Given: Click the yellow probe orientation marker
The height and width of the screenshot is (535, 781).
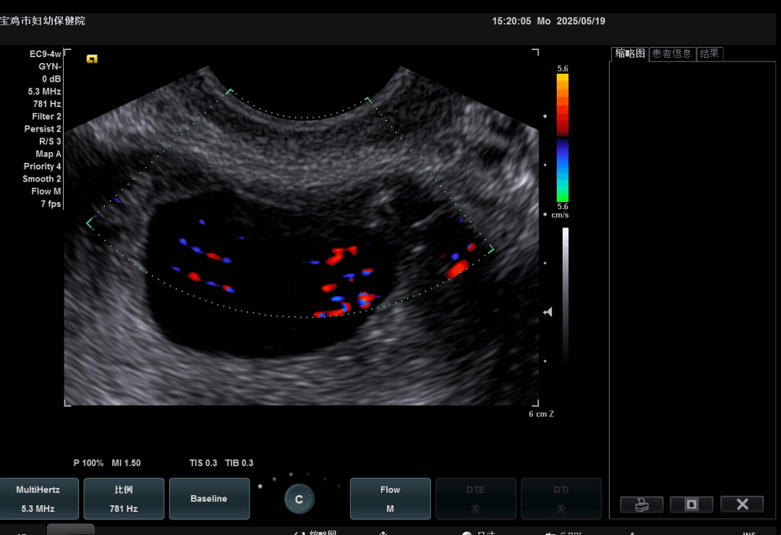Looking at the screenshot, I should 92,59.
